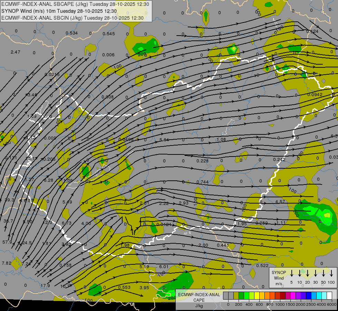Viewport: 338px width, 311px height.
Task: Select the map value 0.006
Action: 108,55
